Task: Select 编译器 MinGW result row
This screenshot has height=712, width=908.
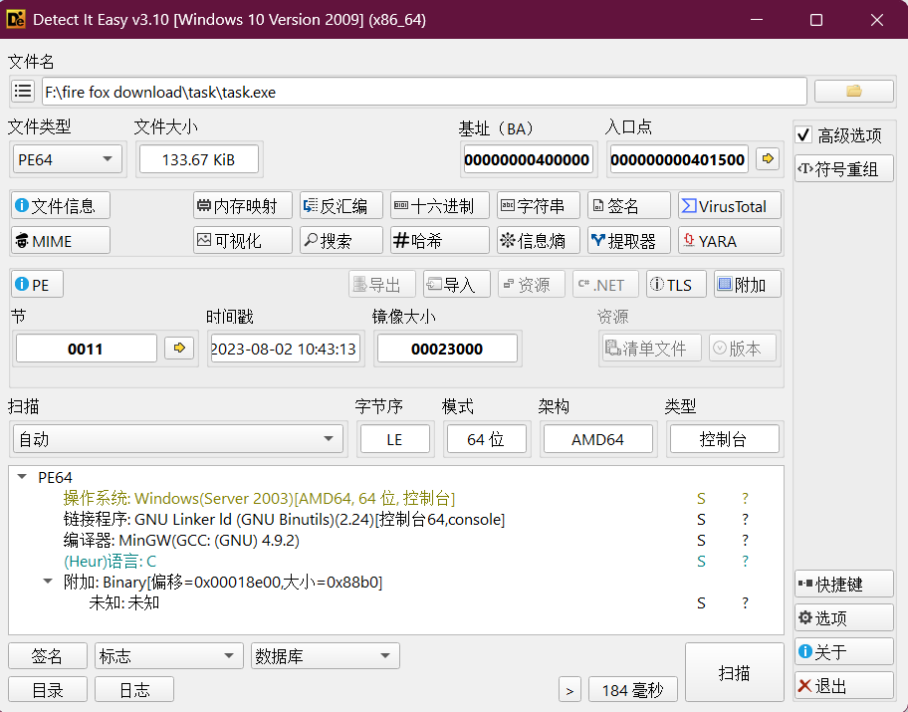Action: tap(181, 540)
